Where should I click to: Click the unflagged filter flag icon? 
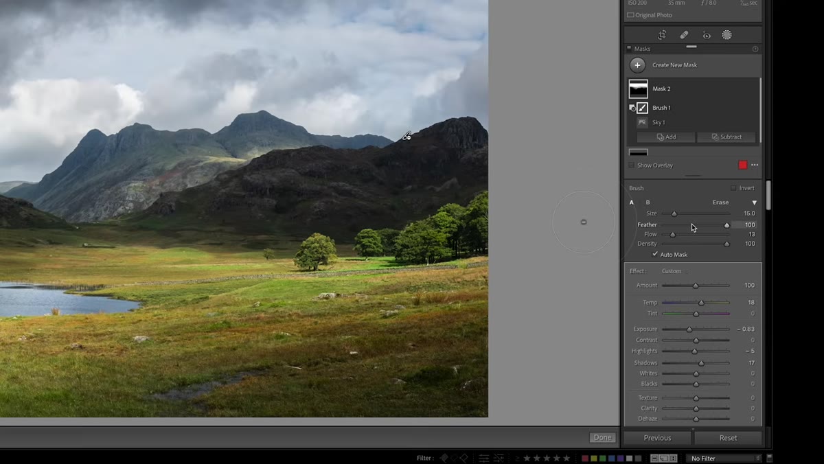coord(454,458)
